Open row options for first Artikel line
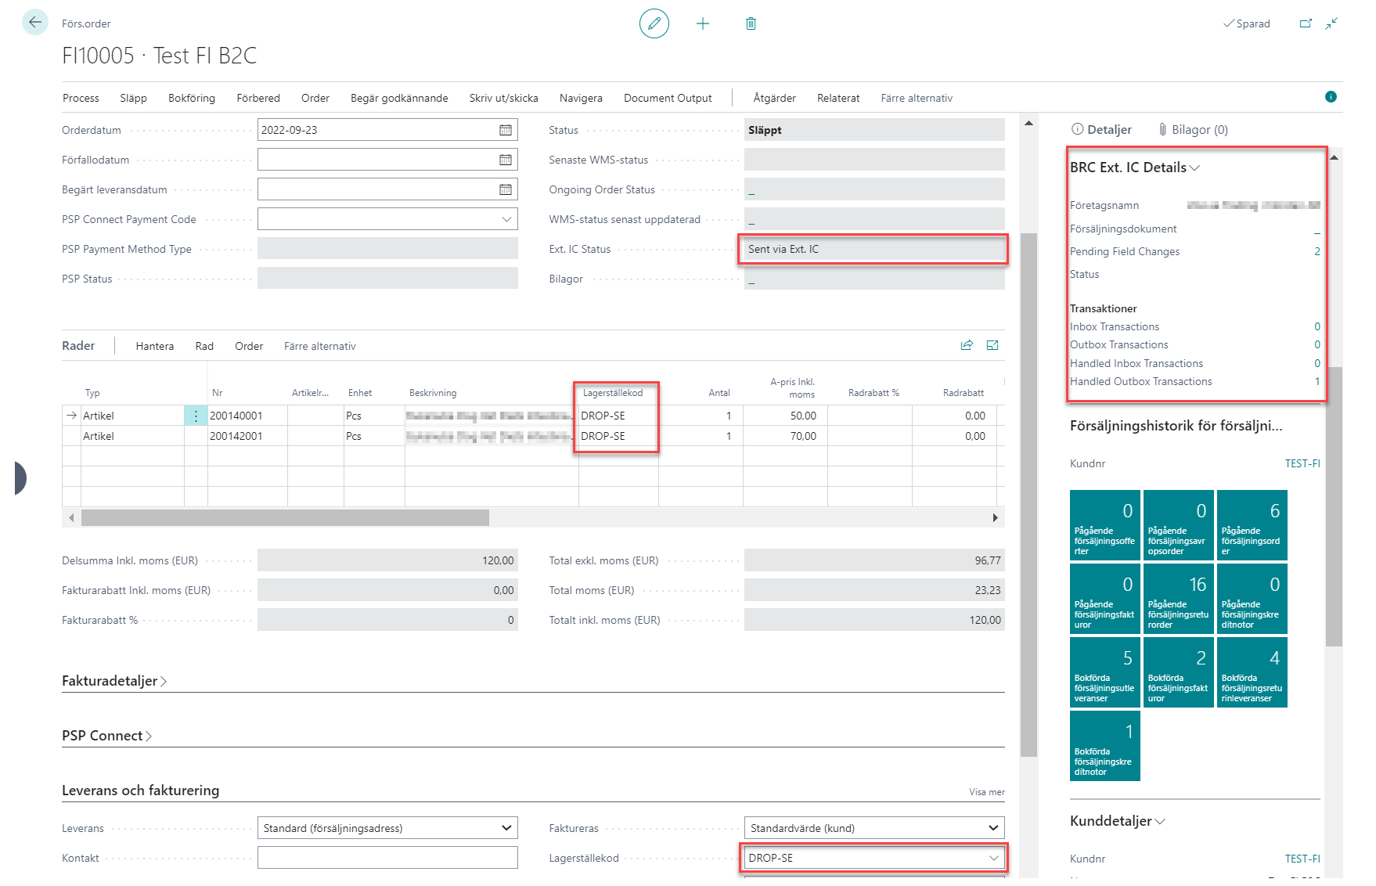1376x886 pixels. click(x=196, y=416)
